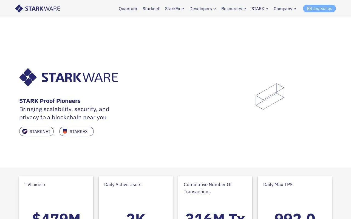Click the Daily Active Users card label
Screen dimensions: 351x219
tap(123, 185)
